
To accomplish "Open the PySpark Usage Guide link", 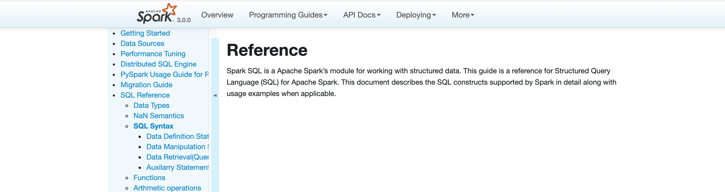I will click(164, 74).
